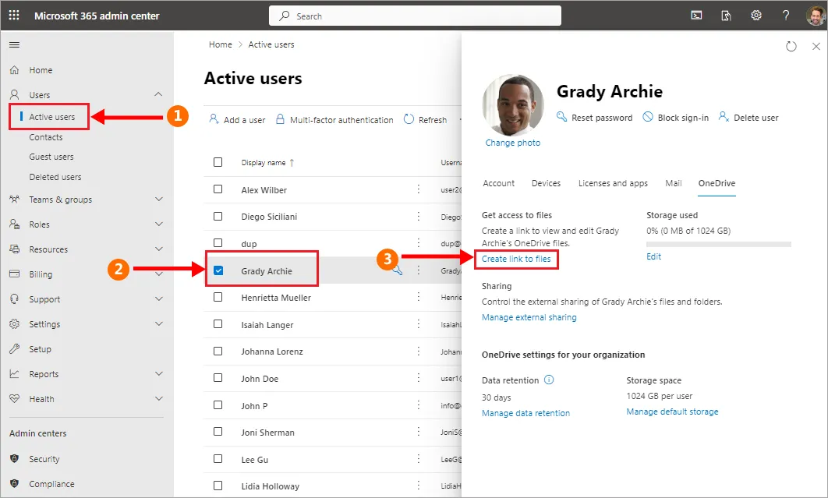Check the Isaiah Langer checkbox

pos(218,323)
